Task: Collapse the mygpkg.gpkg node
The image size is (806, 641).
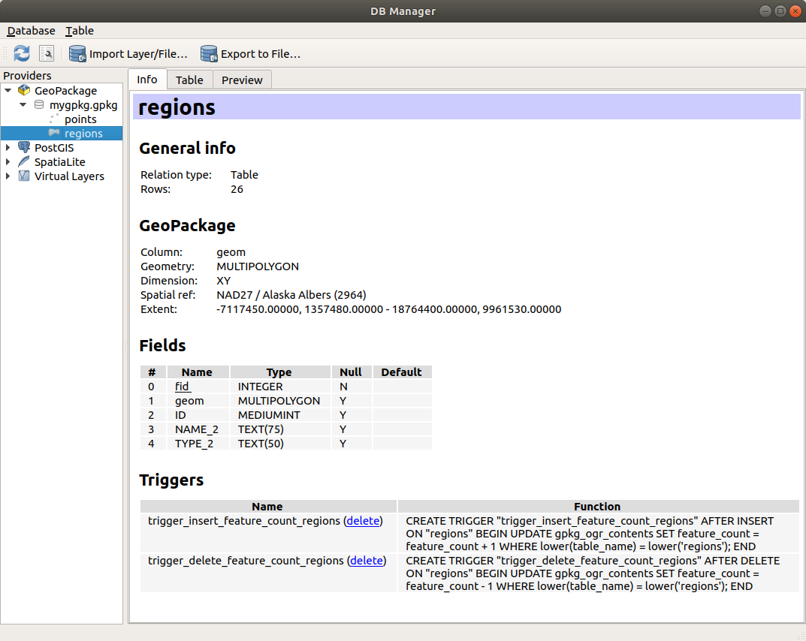Action: pyautogui.click(x=22, y=104)
